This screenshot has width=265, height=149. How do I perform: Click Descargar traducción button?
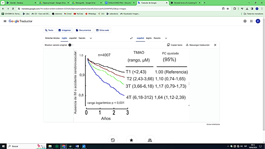pyautogui.click(x=198, y=45)
